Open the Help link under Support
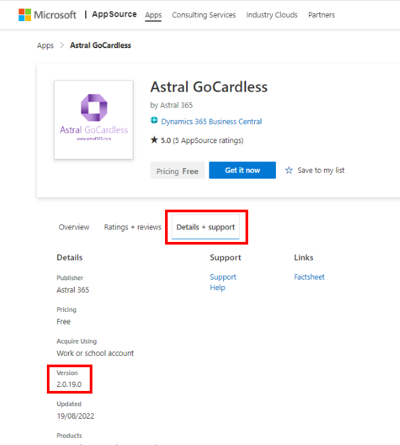 click(x=217, y=287)
